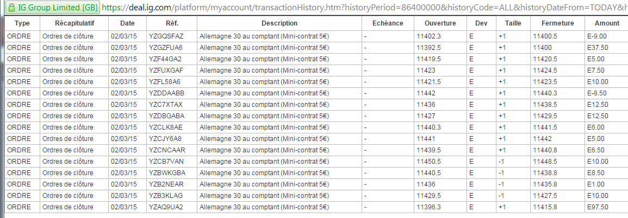This screenshot has height=218, width=628.
Task: Click the IG Group Limited certificate badge
Action: [52, 8]
